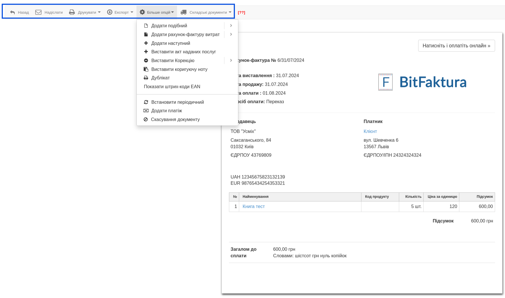This screenshot has width=505, height=298.
Task: Expand 'Додати рахунок-фактуру витрат' submenu arrow
Action: pos(231,34)
